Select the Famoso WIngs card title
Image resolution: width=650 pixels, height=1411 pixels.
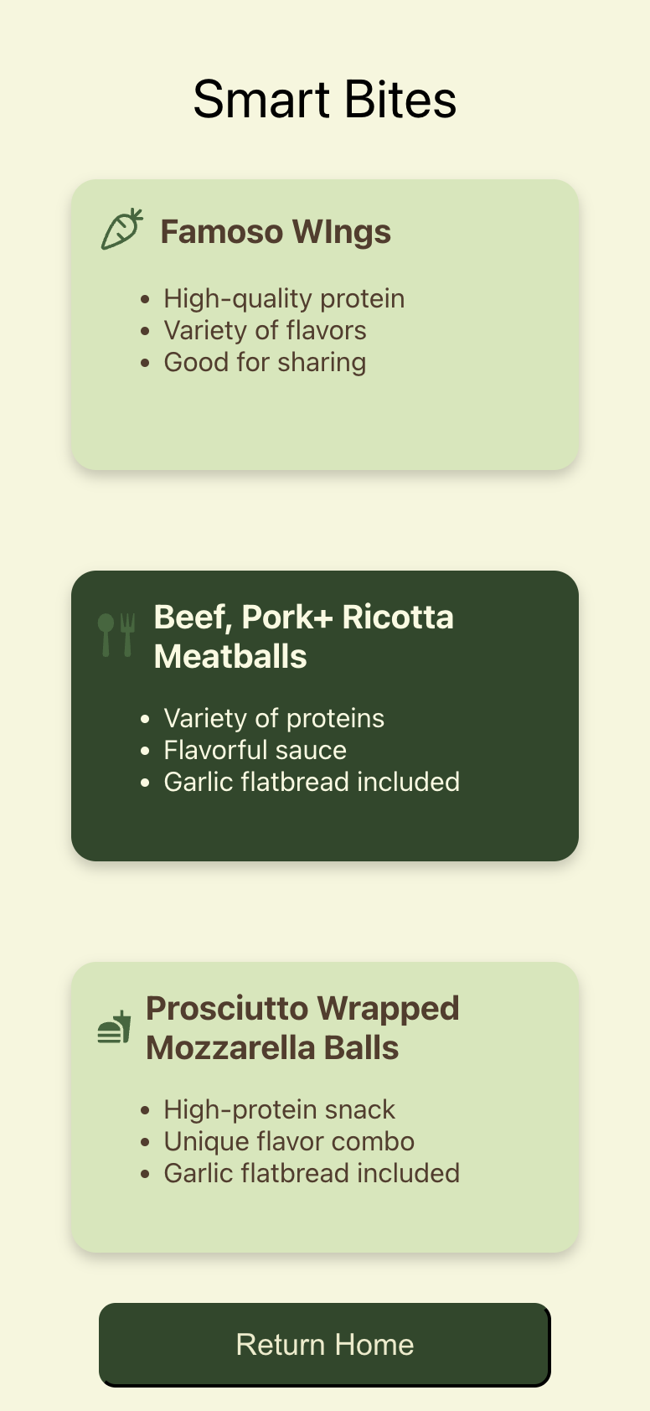point(276,232)
